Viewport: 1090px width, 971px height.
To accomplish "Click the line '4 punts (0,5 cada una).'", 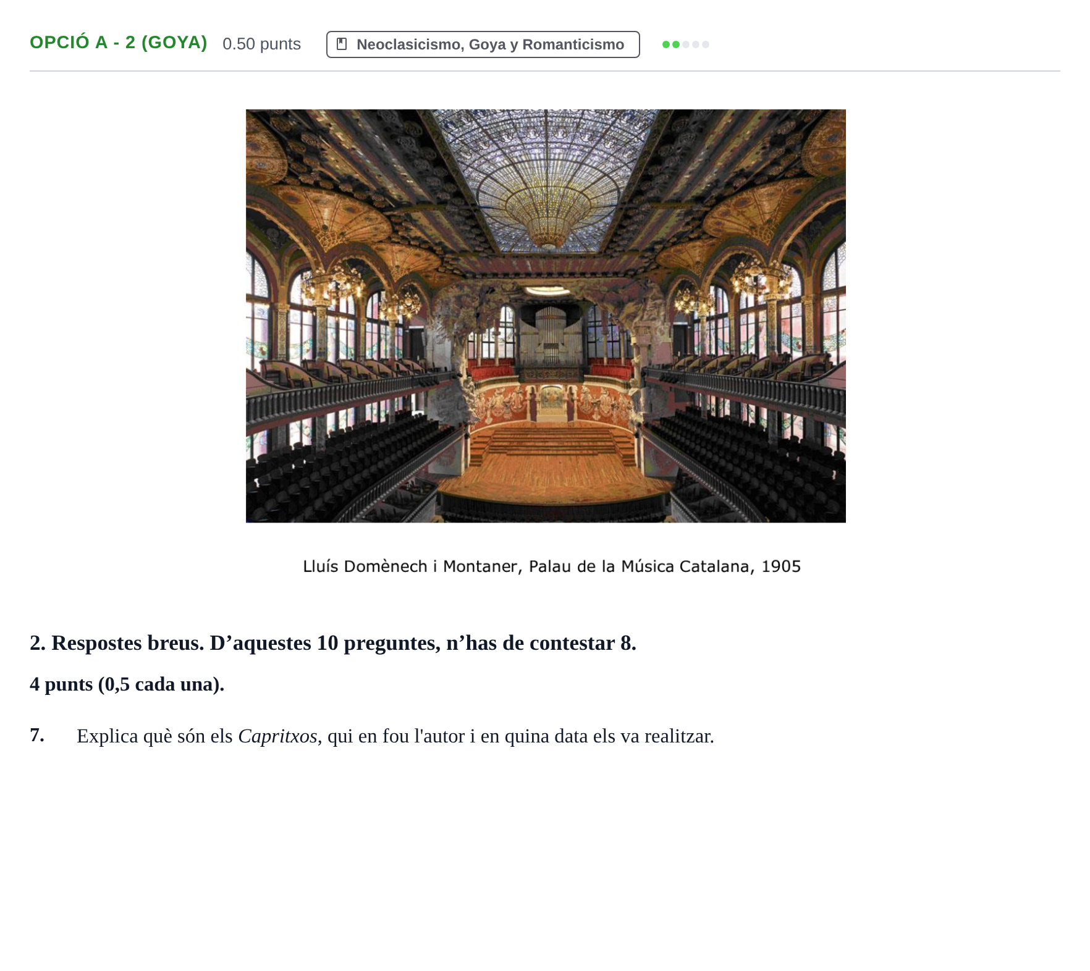I will [x=127, y=684].
